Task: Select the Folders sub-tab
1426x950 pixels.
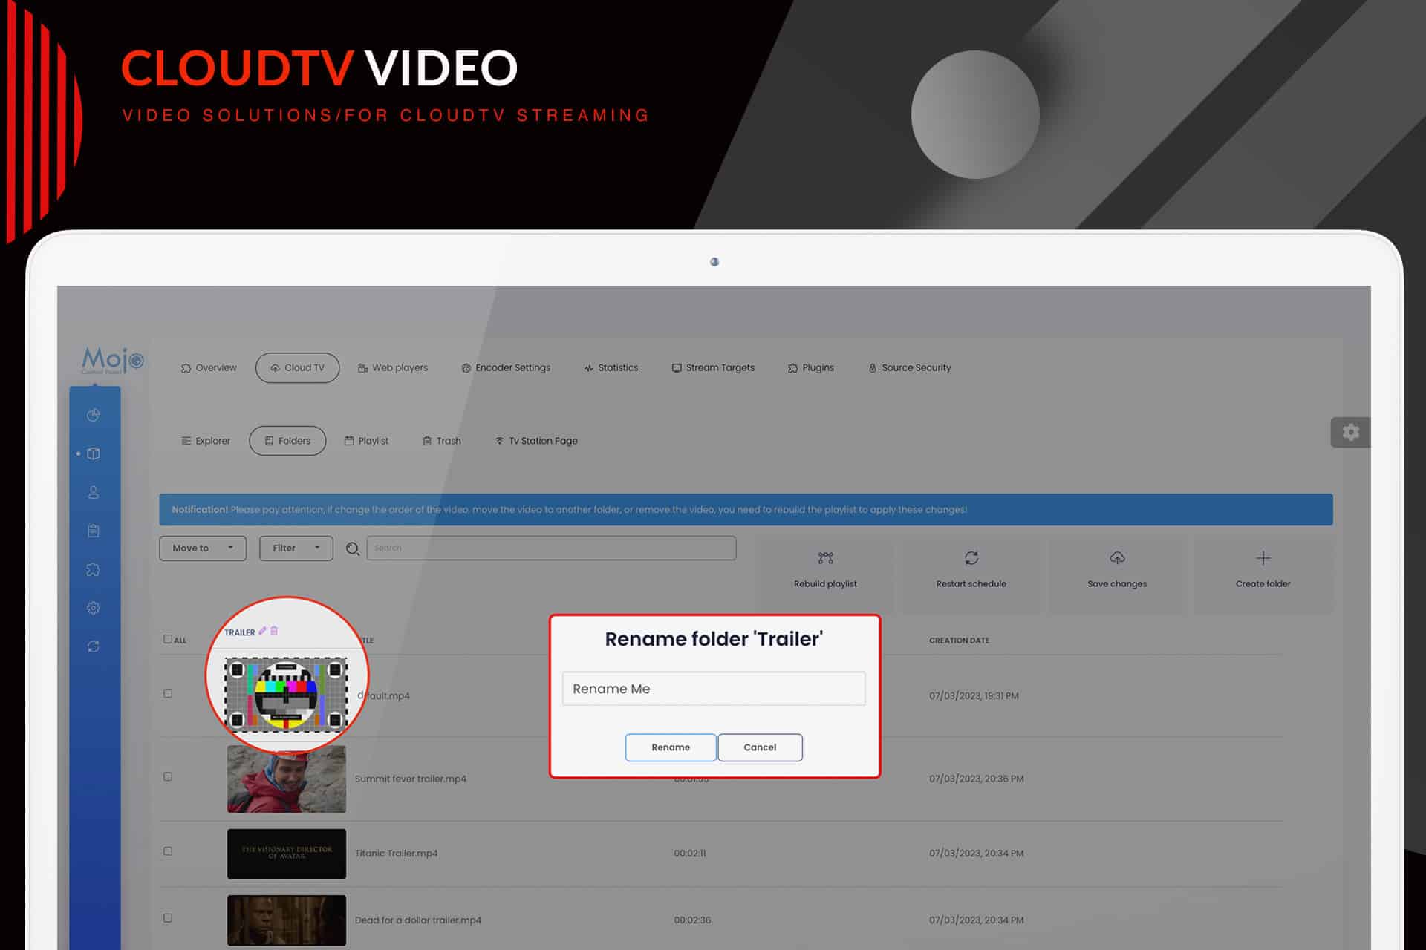Action: click(x=287, y=441)
